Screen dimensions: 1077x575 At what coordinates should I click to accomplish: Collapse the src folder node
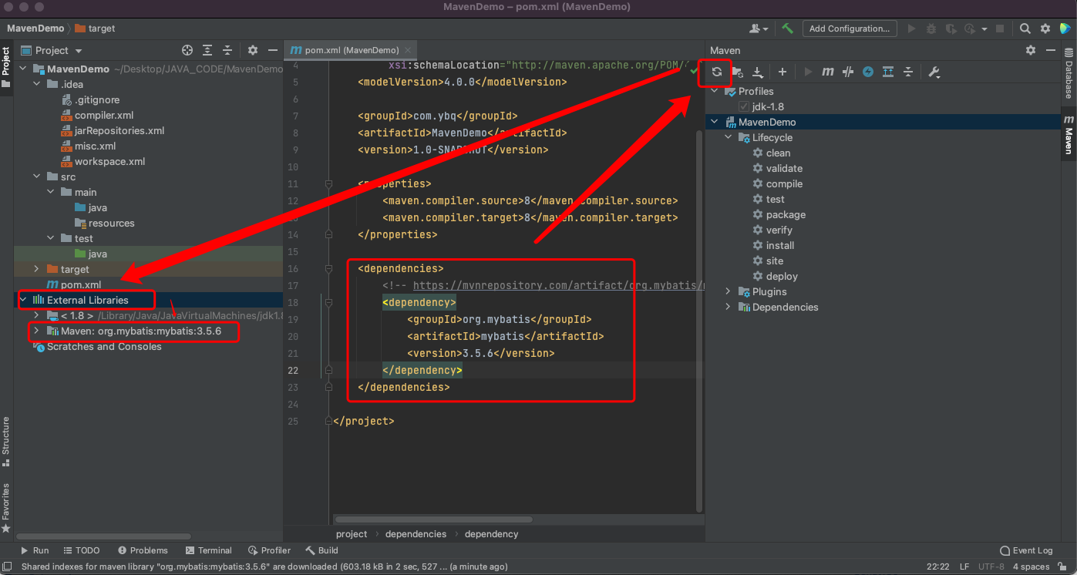tap(37, 177)
